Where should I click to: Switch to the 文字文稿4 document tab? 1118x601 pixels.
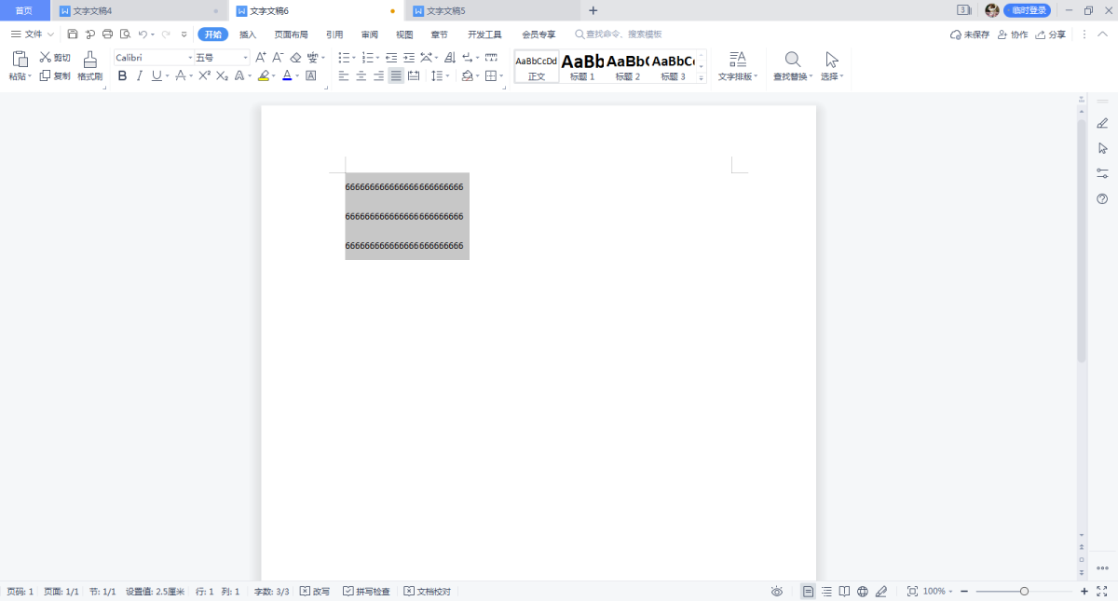tap(140, 10)
